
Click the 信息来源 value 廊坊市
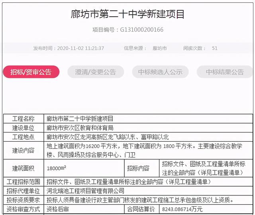pyautogui.click(x=159, y=48)
